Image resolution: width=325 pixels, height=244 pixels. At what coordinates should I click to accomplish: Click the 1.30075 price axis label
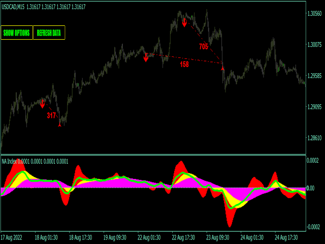tap(315, 45)
